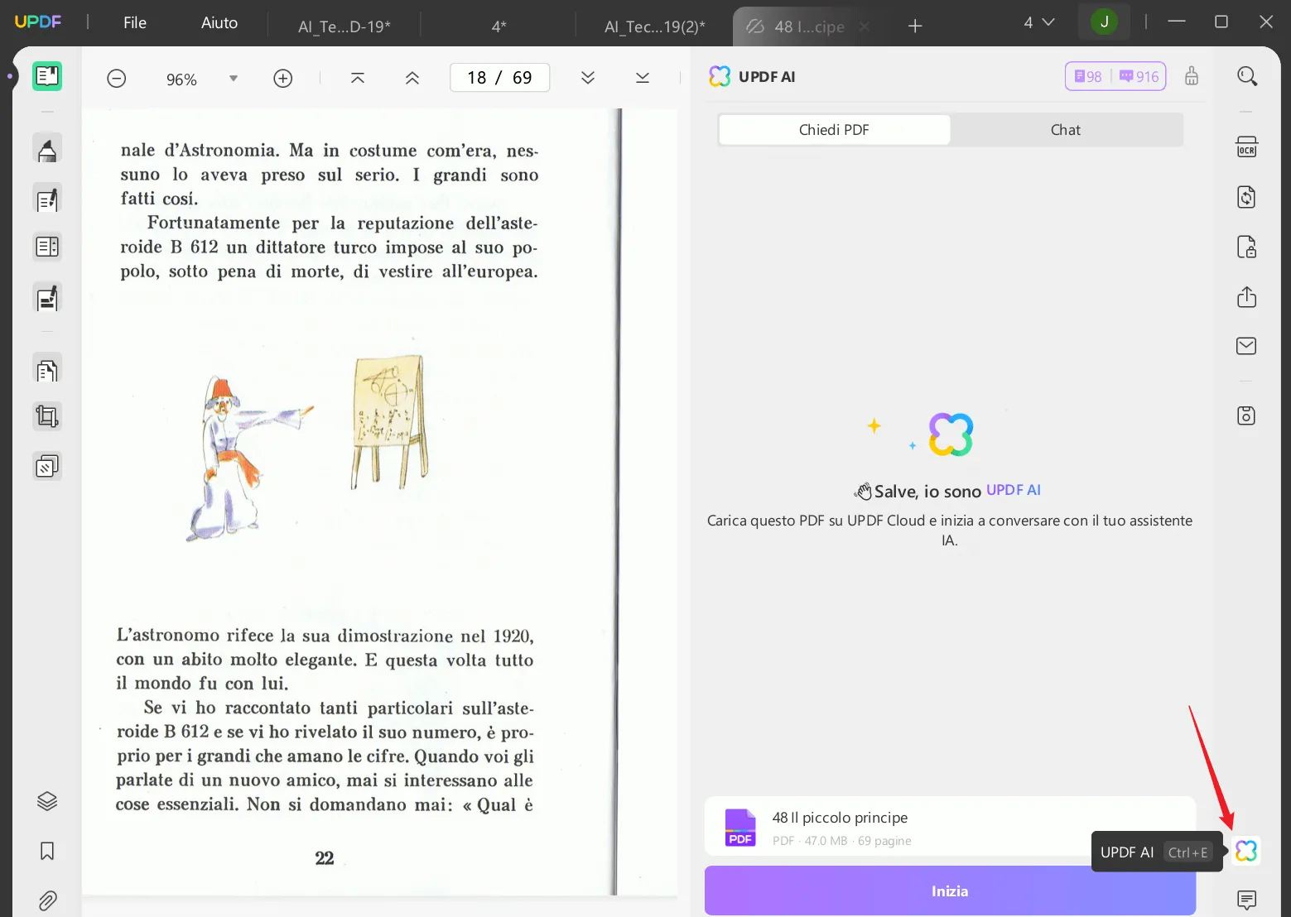Add a new tab with plus button
This screenshot has height=917, width=1291.
point(915,26)
